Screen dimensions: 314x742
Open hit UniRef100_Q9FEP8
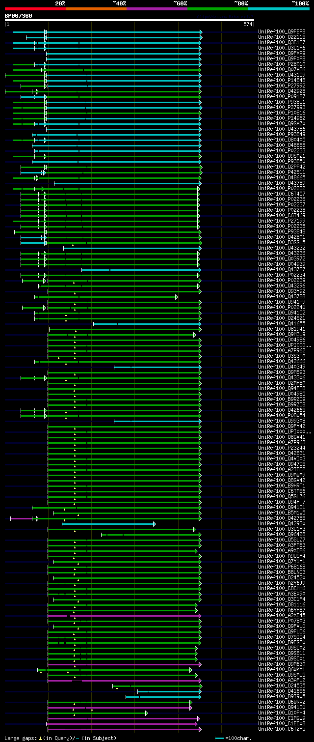[281, 32]
